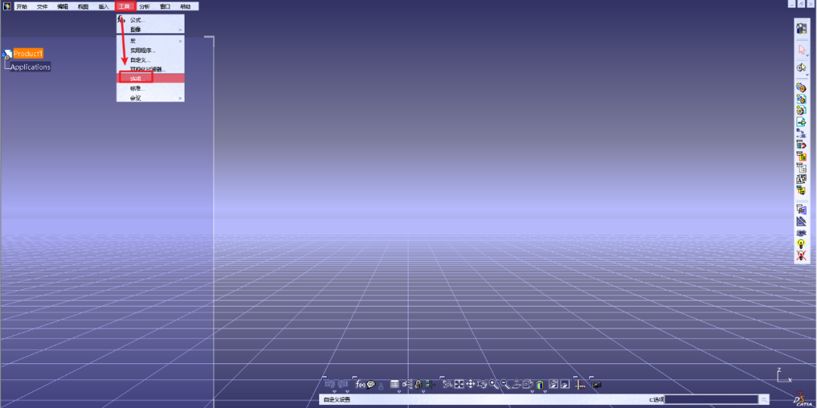The image size is (817, 408).
Task: Expand the 会议 submenu
Action: coord(150,98)
